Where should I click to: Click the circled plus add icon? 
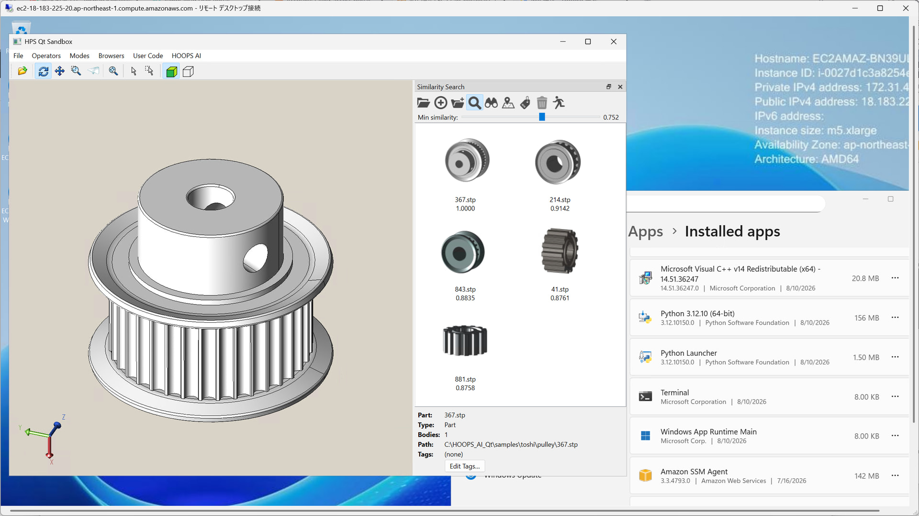[x=440, y=103]
